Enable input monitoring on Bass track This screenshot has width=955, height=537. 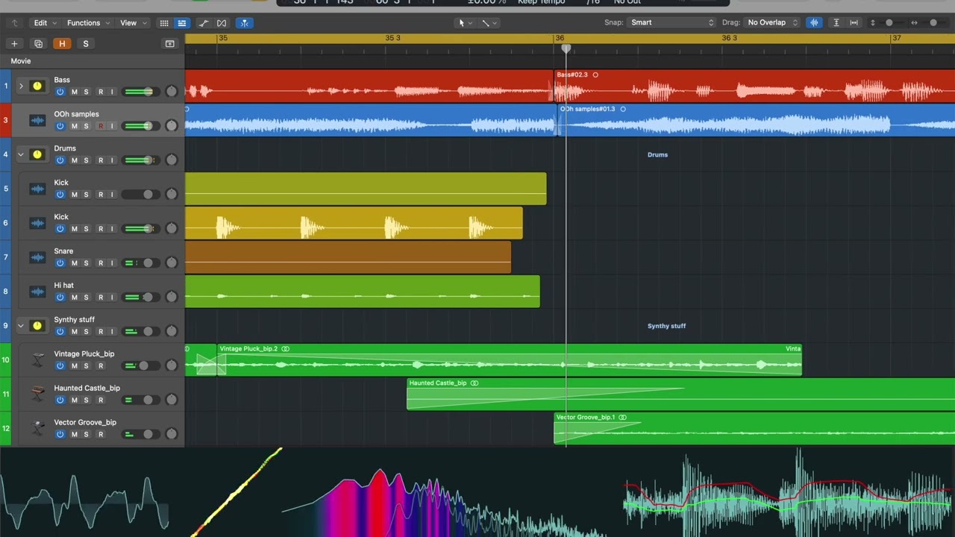tap(112, 92)
